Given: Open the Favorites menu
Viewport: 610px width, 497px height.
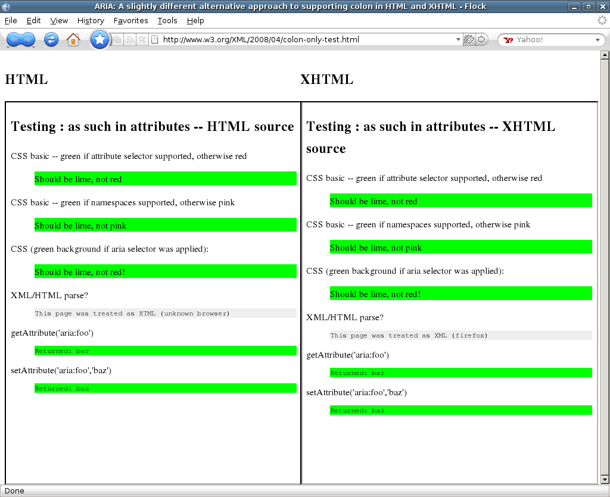Looking at the screenshot, I should tap(130, 21).
